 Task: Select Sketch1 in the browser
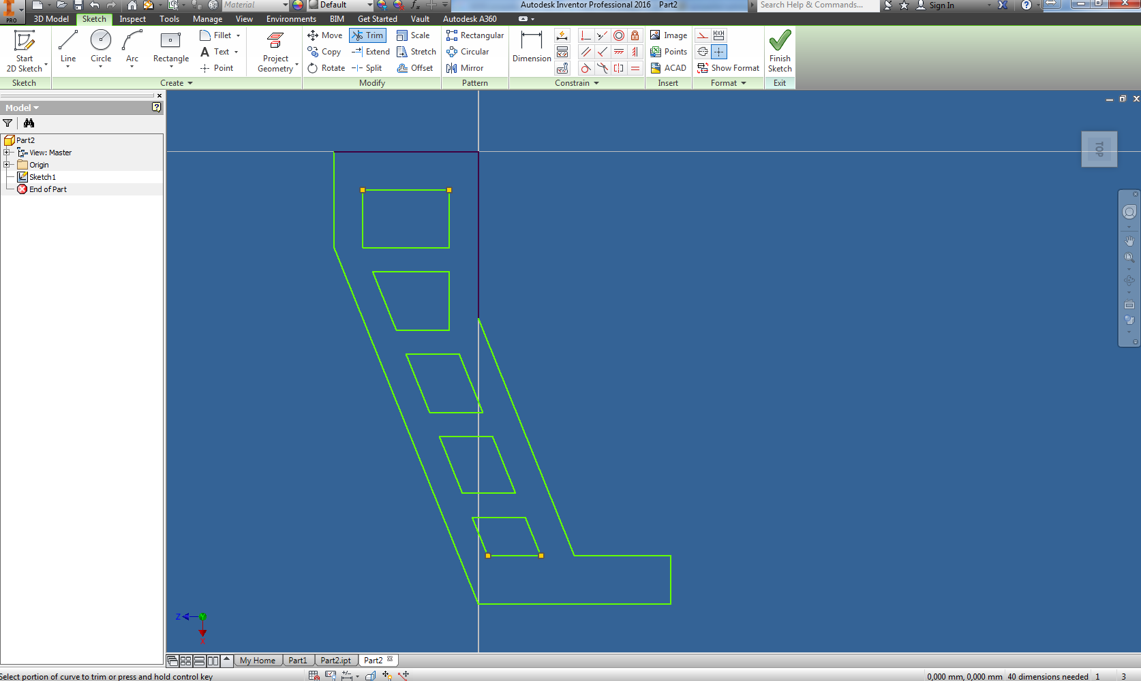[x=42, y=177]
